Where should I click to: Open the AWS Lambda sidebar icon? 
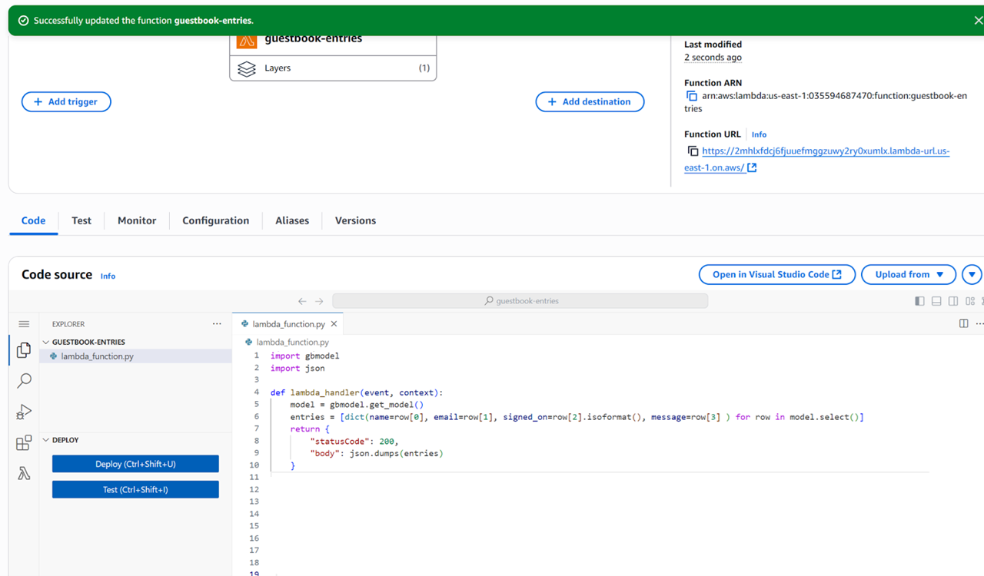[x=24, y=474]
